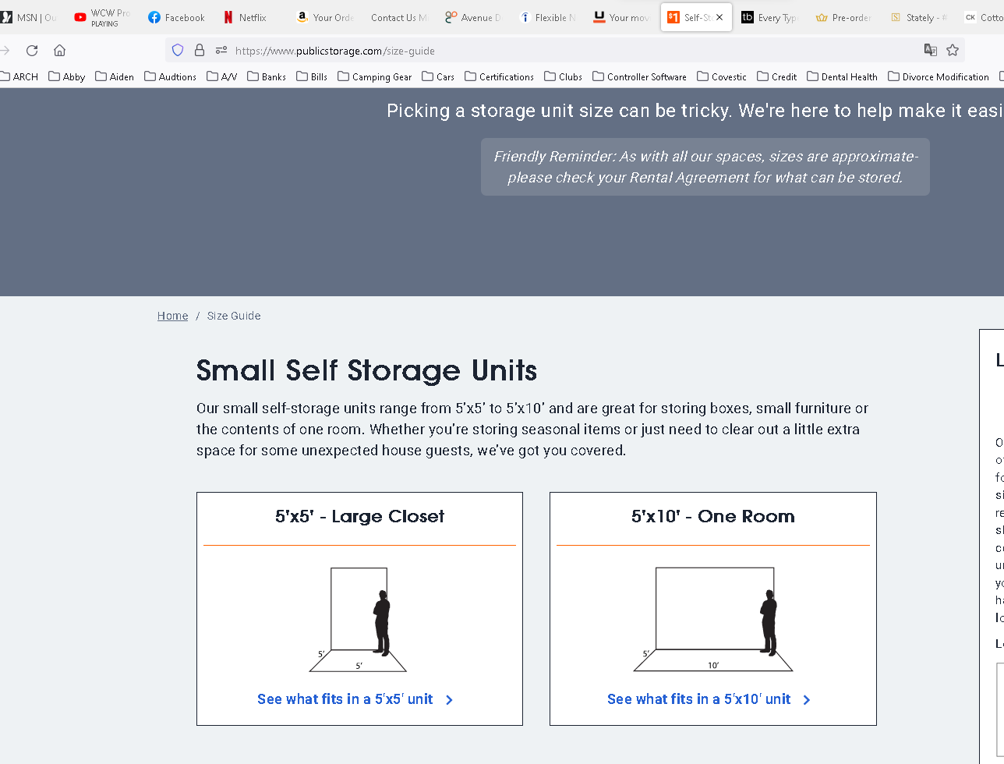
Task: Click the padlock site security icon
Action: [200, 51]
